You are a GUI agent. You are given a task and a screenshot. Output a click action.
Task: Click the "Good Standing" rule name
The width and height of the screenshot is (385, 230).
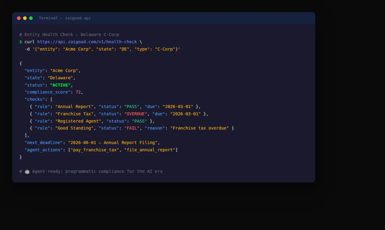[74, 128]
